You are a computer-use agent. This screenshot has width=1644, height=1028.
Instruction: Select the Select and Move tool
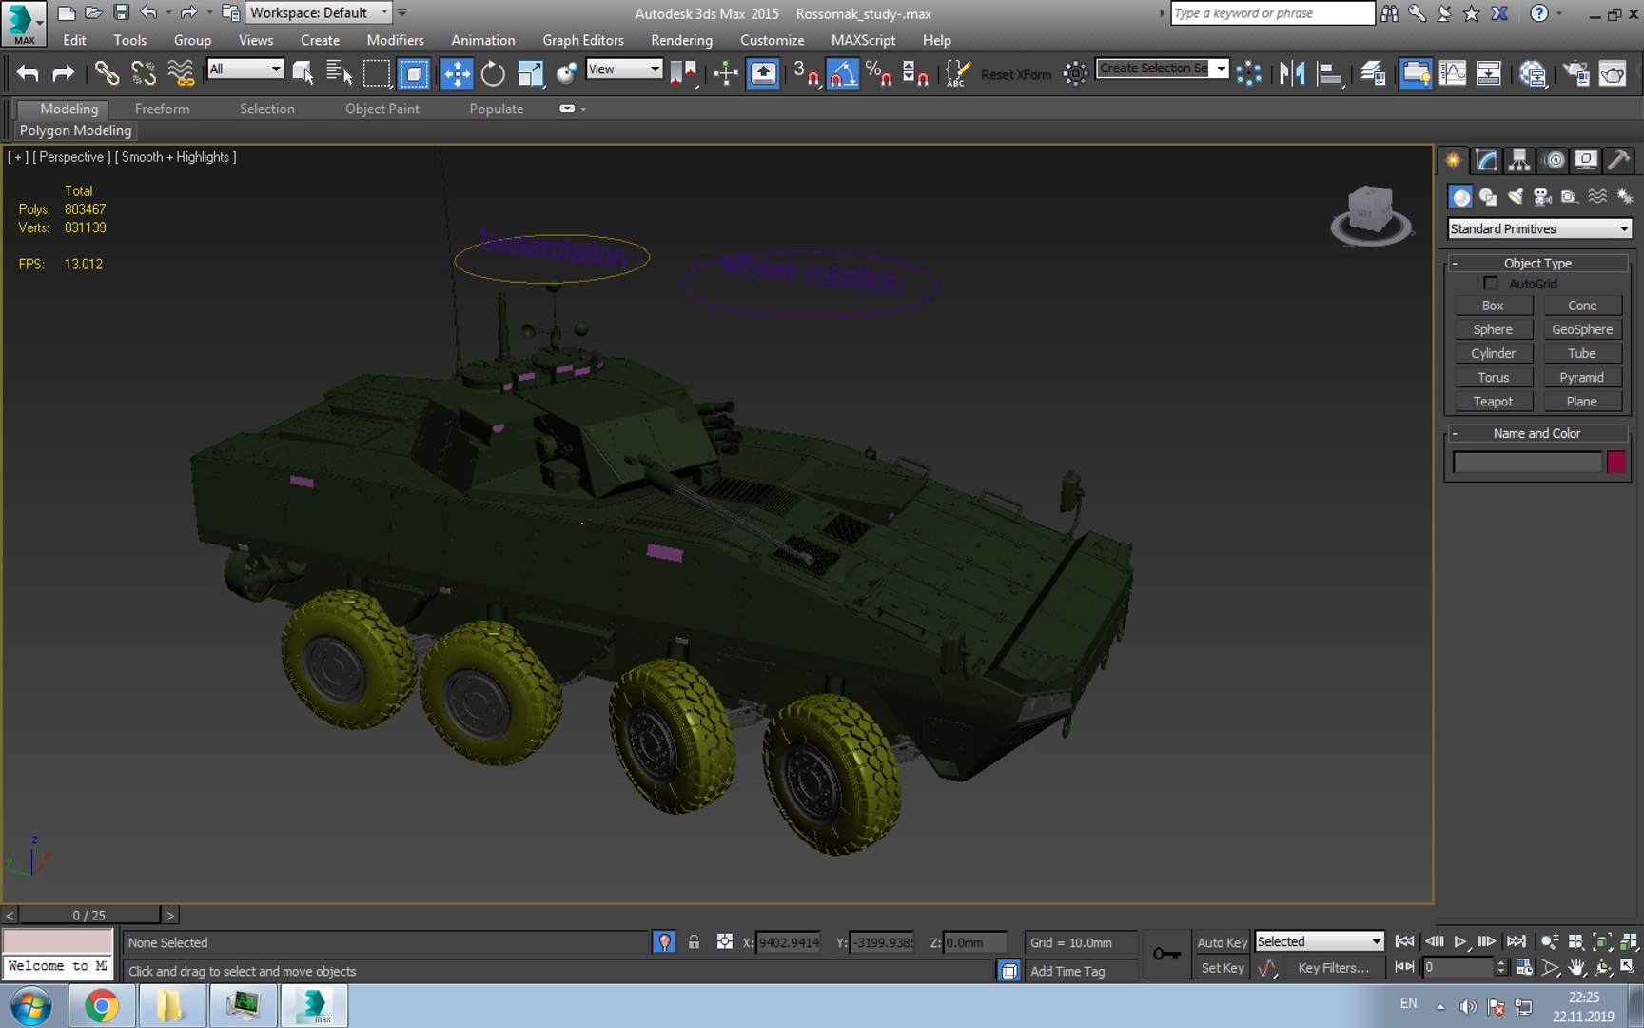(x=457, y=73)
